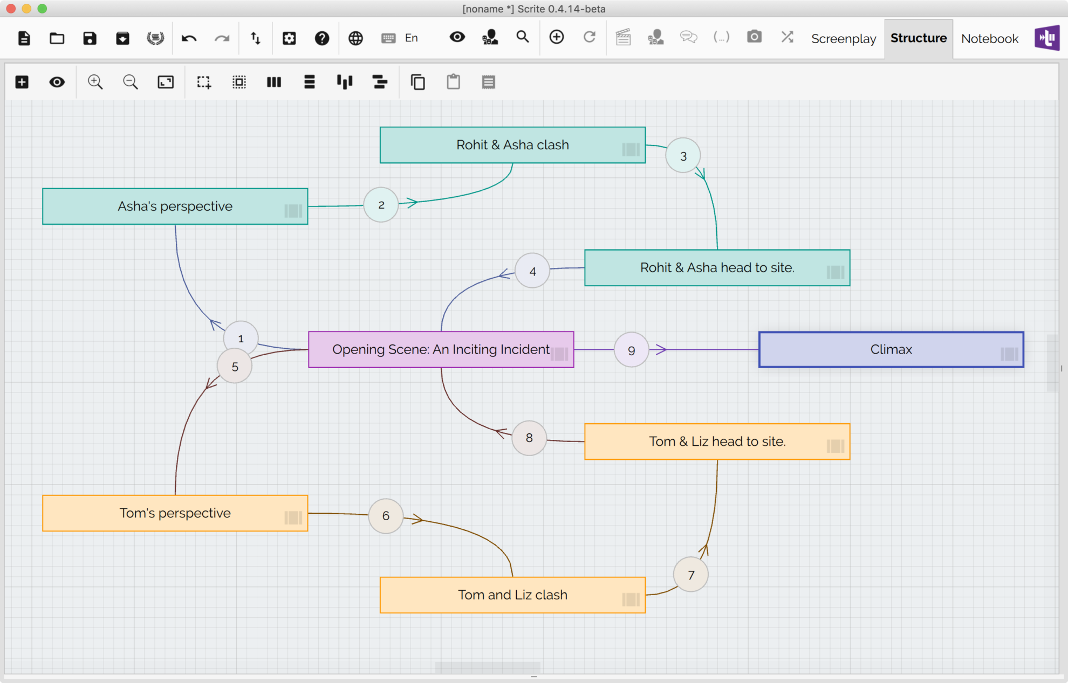Select the Climax scene card

(891, 349)
